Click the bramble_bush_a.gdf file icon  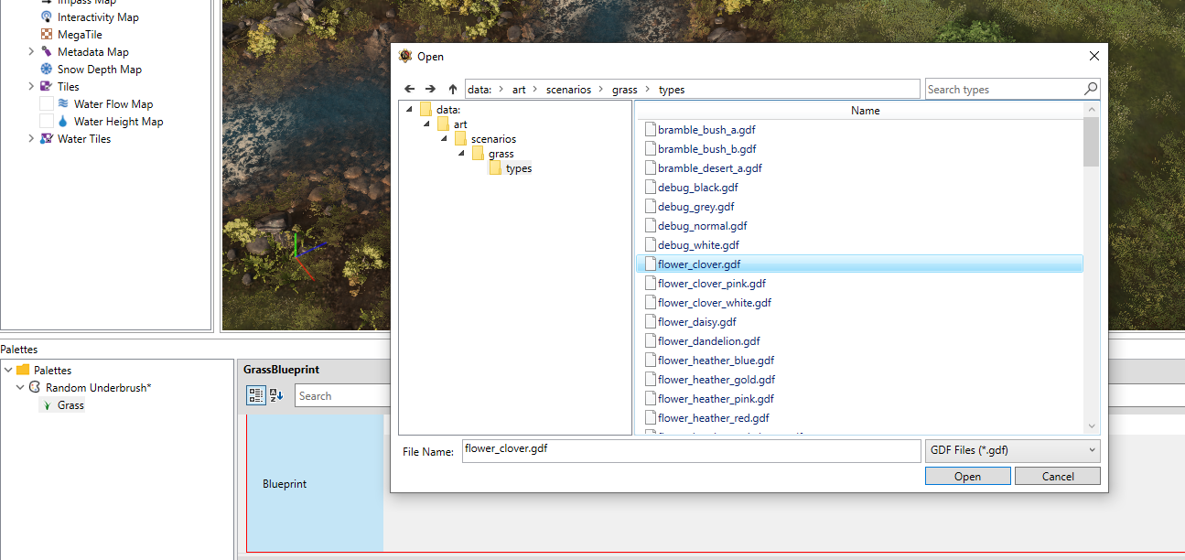coord(651,130)
